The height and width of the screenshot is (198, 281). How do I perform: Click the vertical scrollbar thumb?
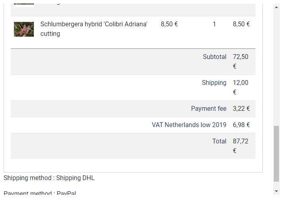tap(277, 153)
